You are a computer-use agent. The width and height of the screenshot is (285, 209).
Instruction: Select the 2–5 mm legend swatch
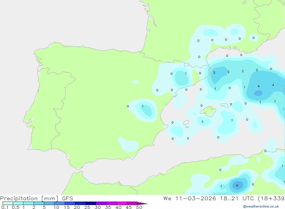point(39,203)
